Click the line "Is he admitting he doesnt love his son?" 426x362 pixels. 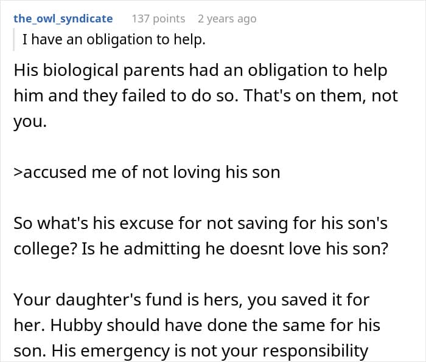point(242,249)
